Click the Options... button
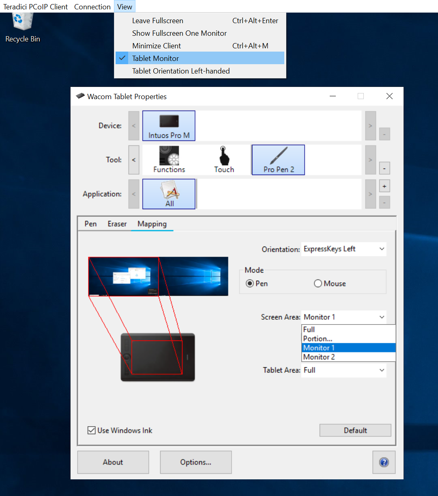 click(x=196, y=462)
